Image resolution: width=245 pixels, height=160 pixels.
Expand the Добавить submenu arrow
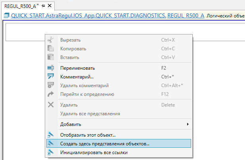(188, 124)
